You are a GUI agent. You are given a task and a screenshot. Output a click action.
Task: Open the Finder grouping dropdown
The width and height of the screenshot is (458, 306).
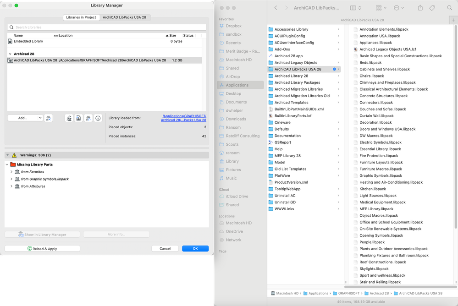coord(381,8)
